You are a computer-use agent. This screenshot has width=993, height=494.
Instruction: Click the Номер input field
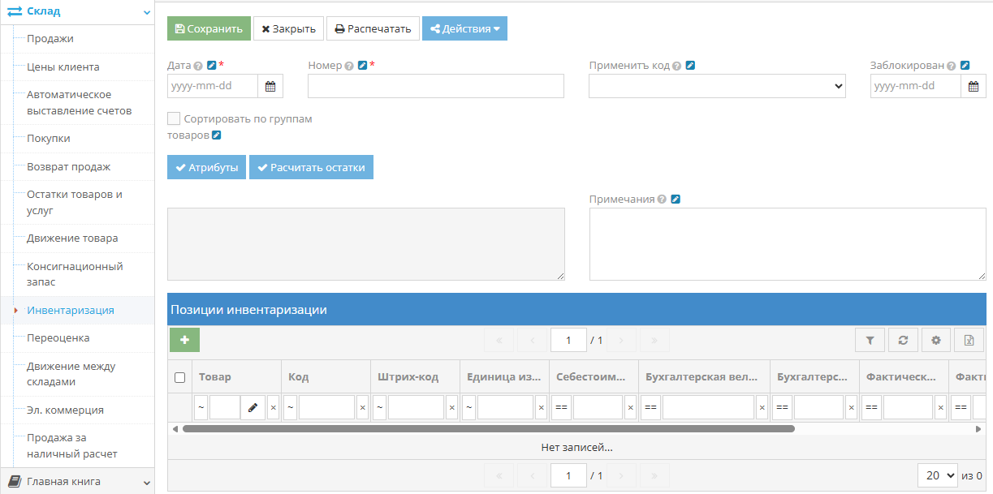click(x=435, y=86)
